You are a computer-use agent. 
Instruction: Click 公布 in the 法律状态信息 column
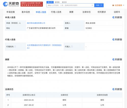102,105
